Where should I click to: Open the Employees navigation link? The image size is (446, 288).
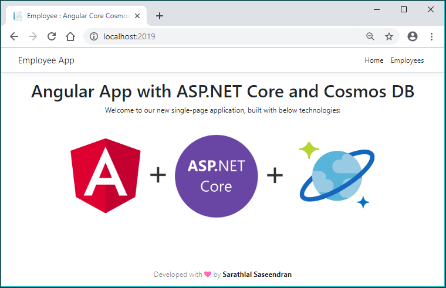point(407,60)
